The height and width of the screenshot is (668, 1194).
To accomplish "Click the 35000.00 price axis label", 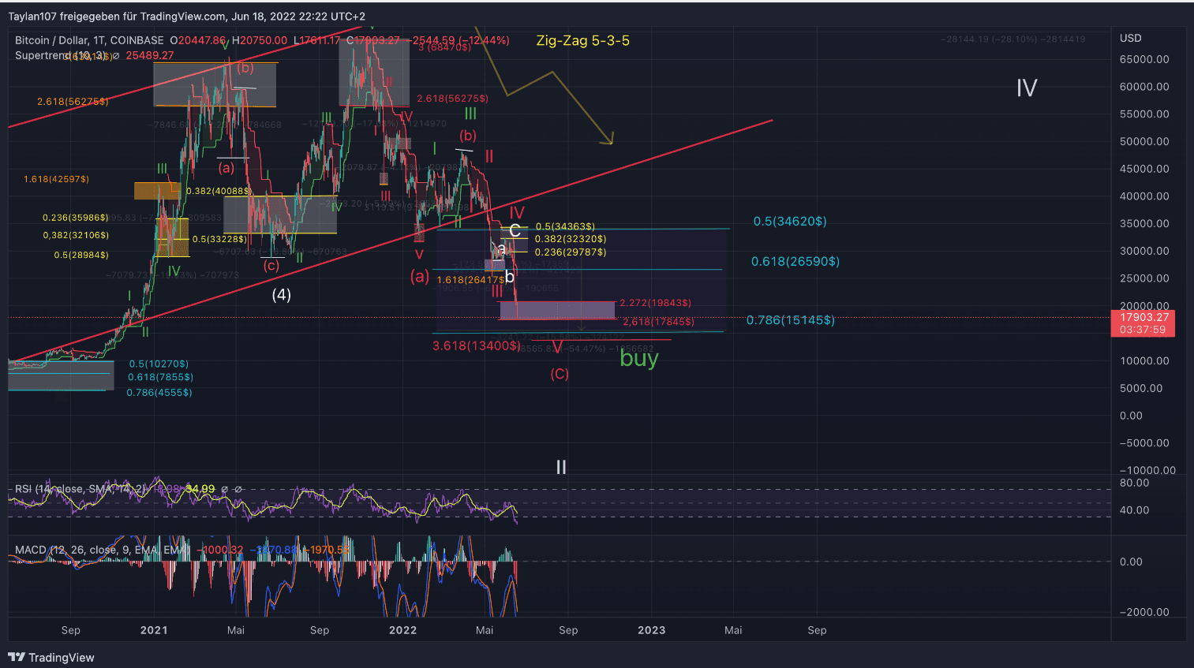I will pos(1144,223).
